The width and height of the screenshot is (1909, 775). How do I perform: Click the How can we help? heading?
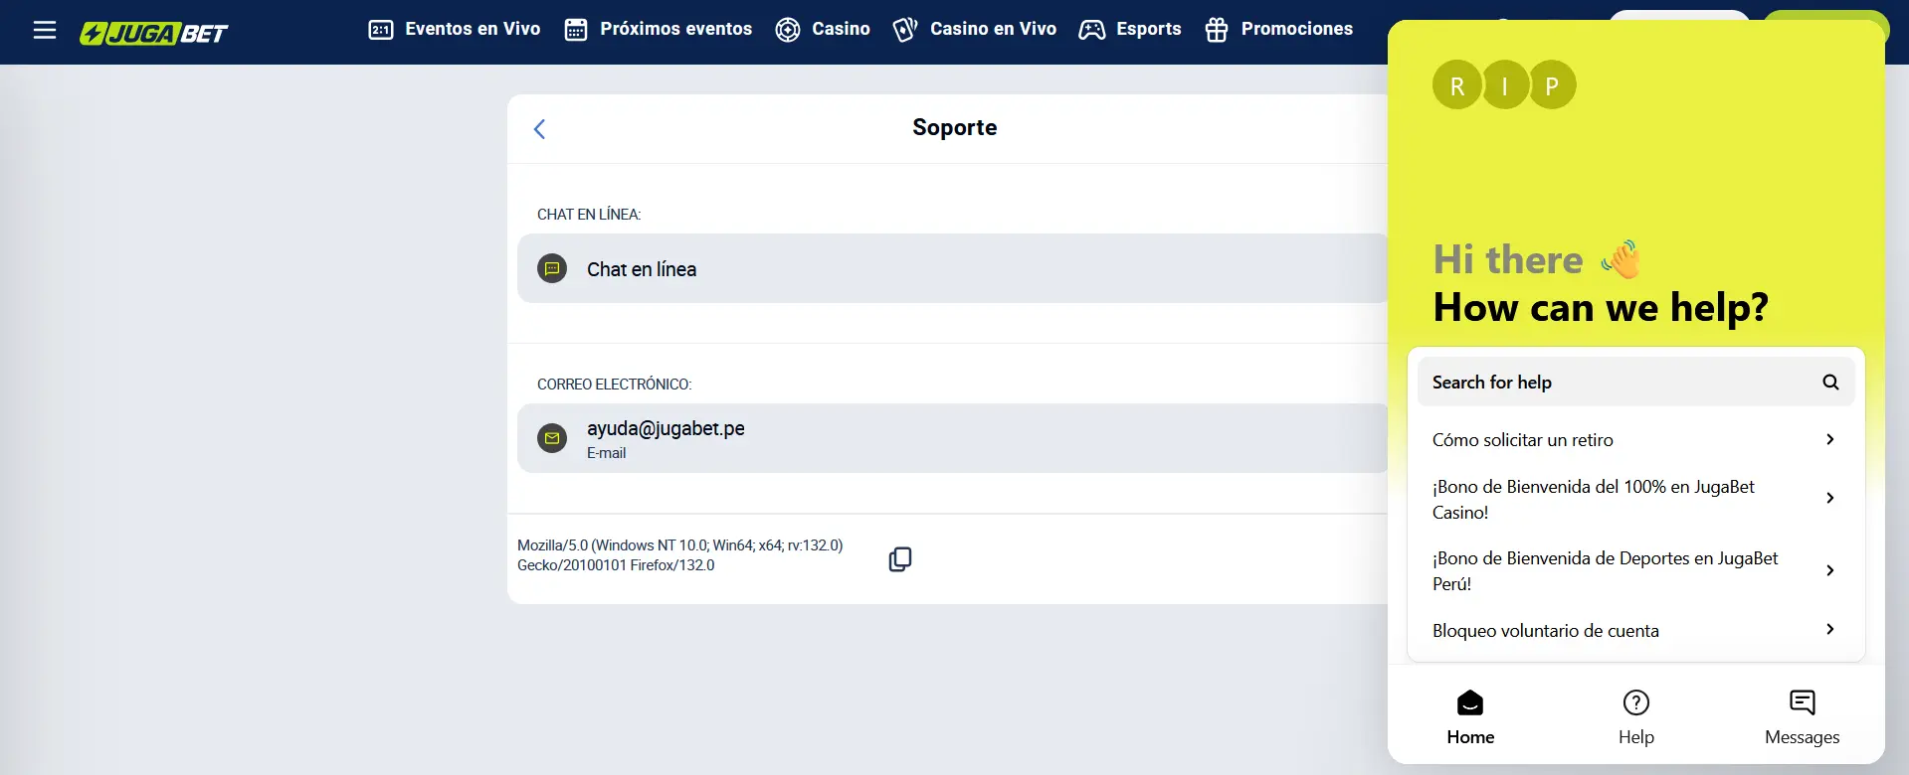coord(1601,308)
